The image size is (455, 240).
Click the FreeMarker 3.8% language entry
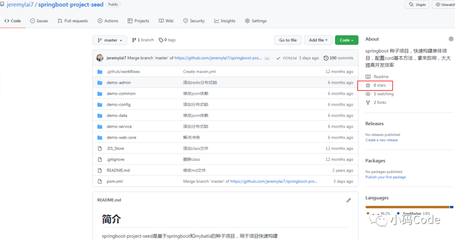click(413, 213)
